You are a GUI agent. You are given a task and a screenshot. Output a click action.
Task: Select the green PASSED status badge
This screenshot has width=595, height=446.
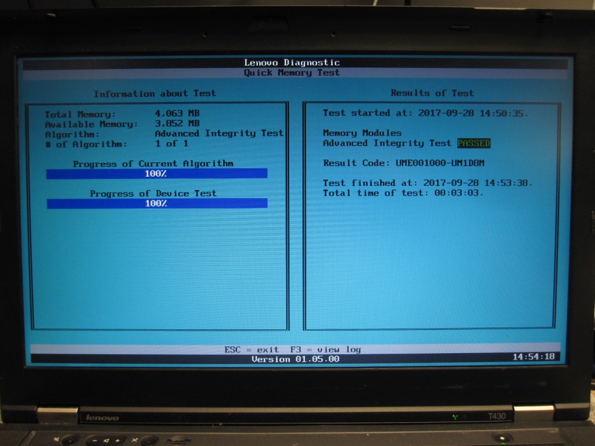pyautogui.click(x=474, y=143)
